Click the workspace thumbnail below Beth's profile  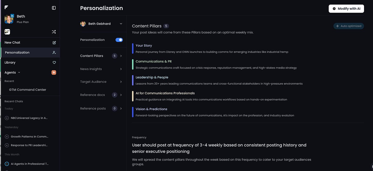coord(7,32)
